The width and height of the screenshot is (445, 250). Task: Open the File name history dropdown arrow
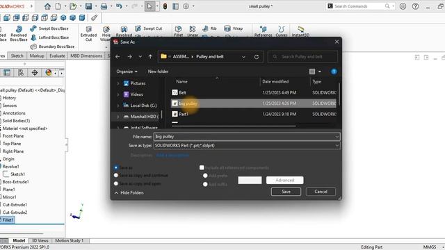(x=337, y=137)
